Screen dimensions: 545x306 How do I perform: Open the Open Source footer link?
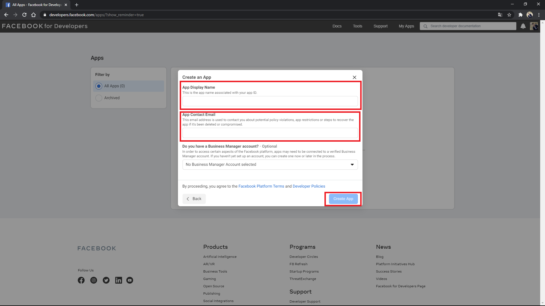[213, 286]
